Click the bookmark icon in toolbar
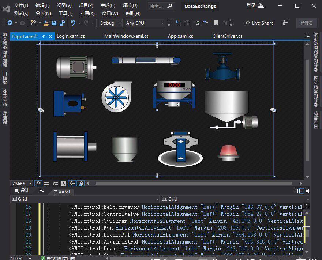 click(216, 23)
